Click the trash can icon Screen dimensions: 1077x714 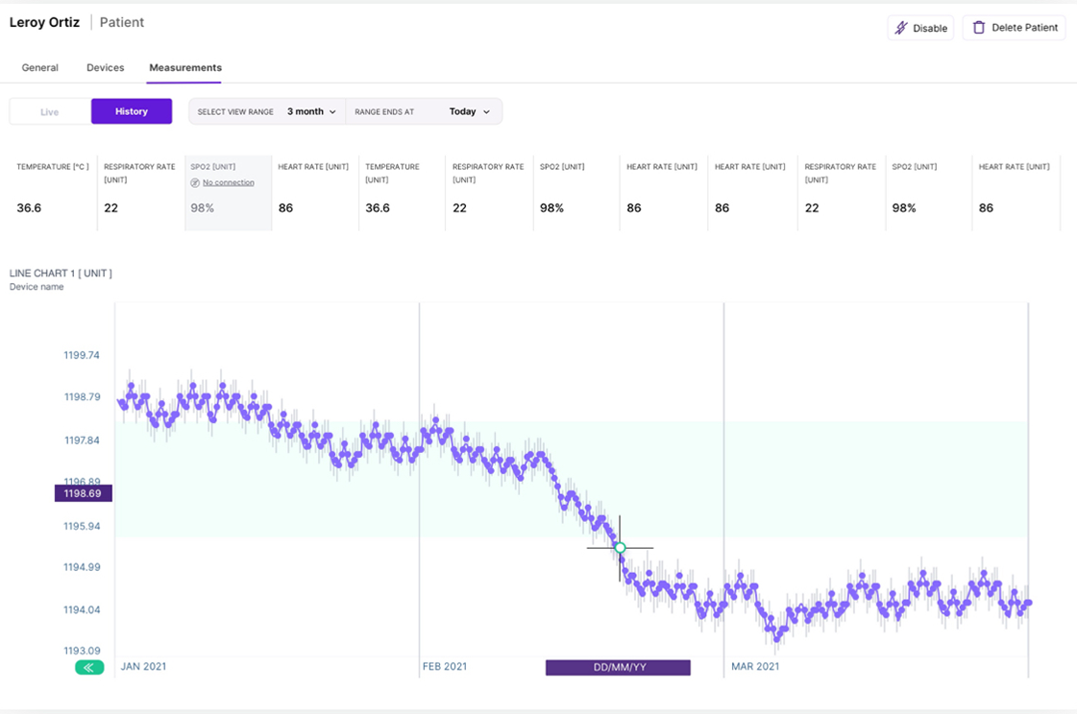click(979, 28)
